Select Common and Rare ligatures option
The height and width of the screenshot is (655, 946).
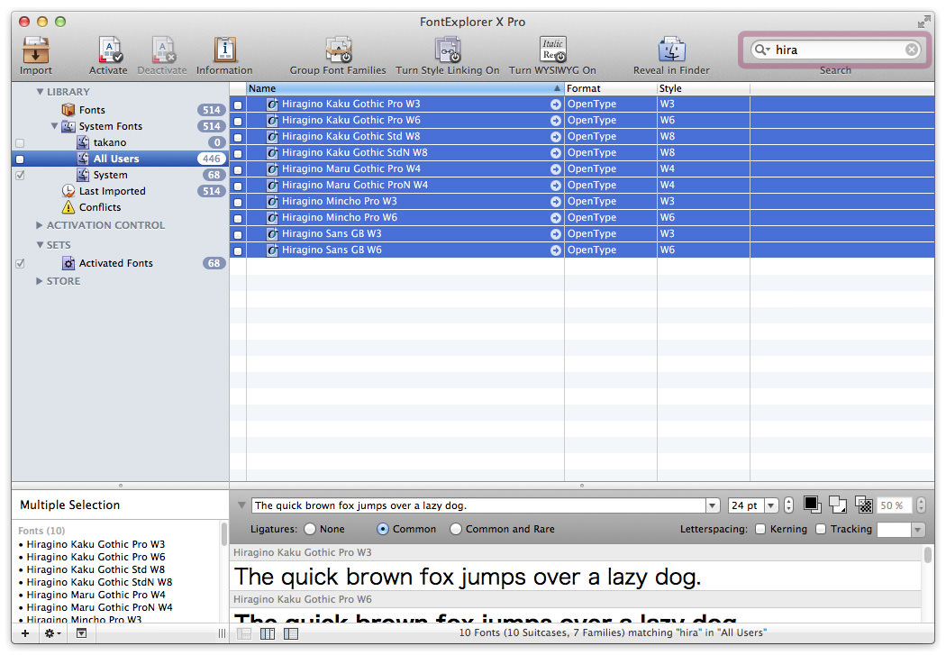456,529
